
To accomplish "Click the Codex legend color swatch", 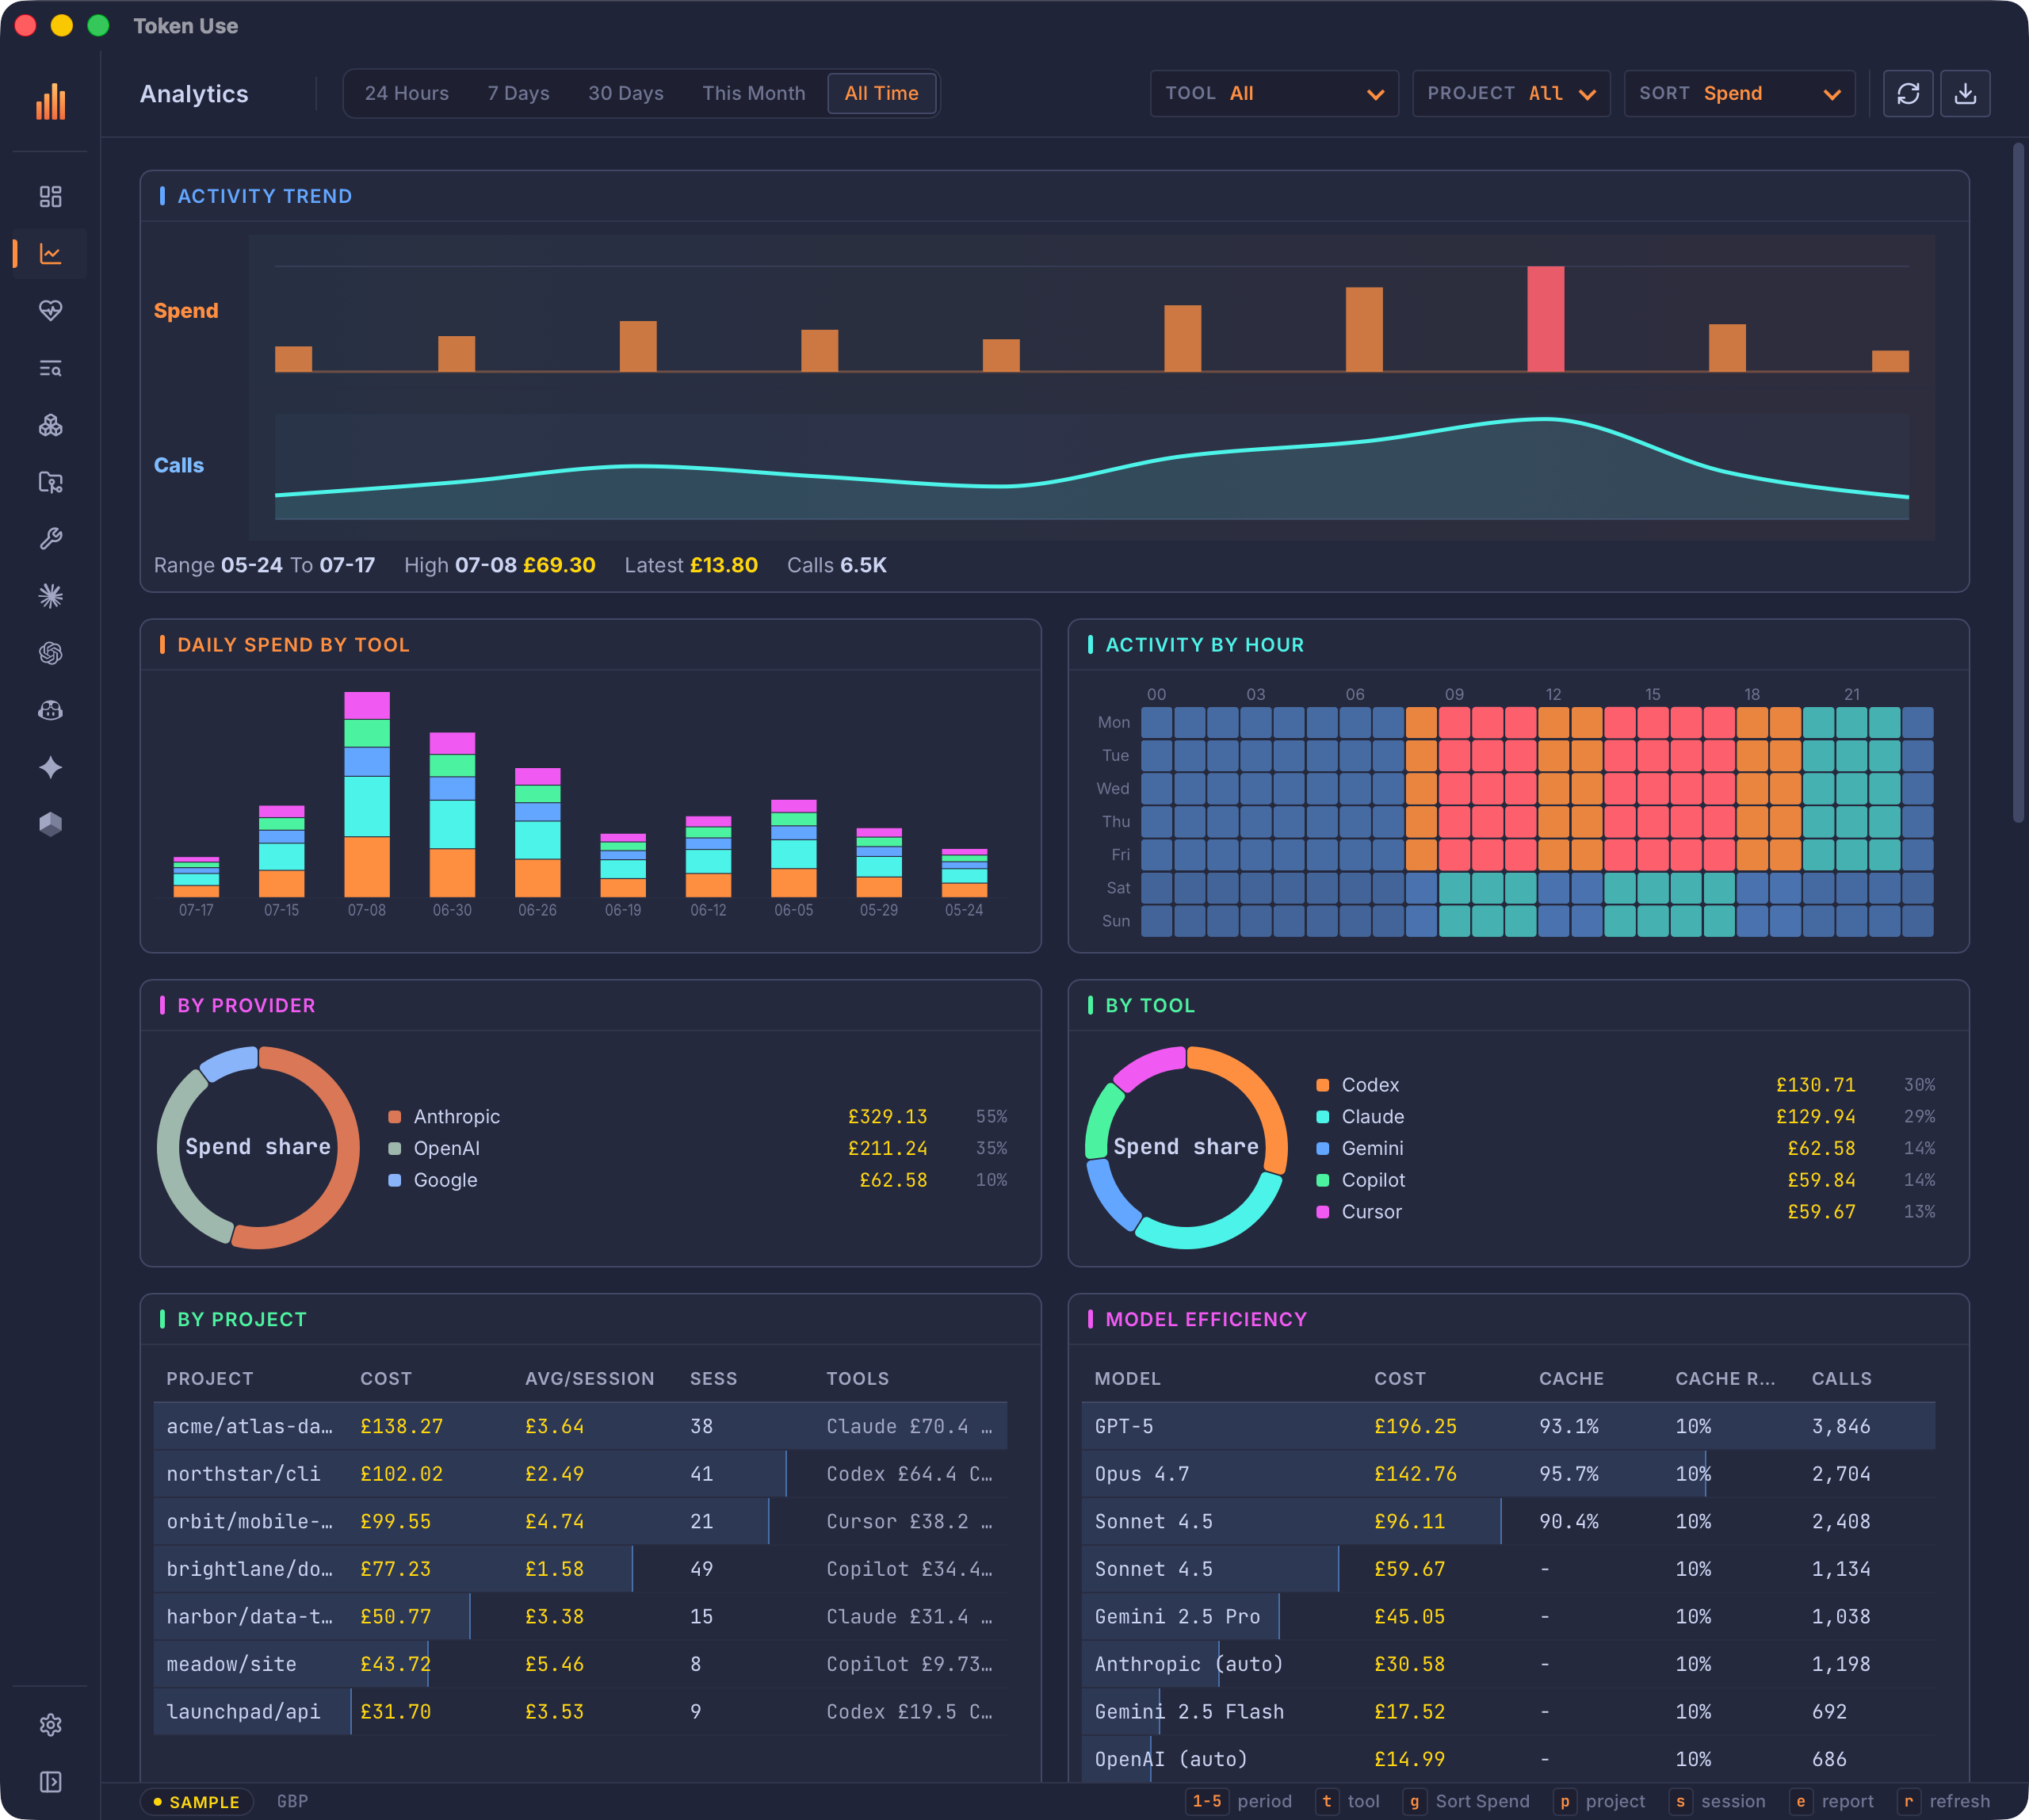I will pyautogui.click(x=1323, y=1085).
